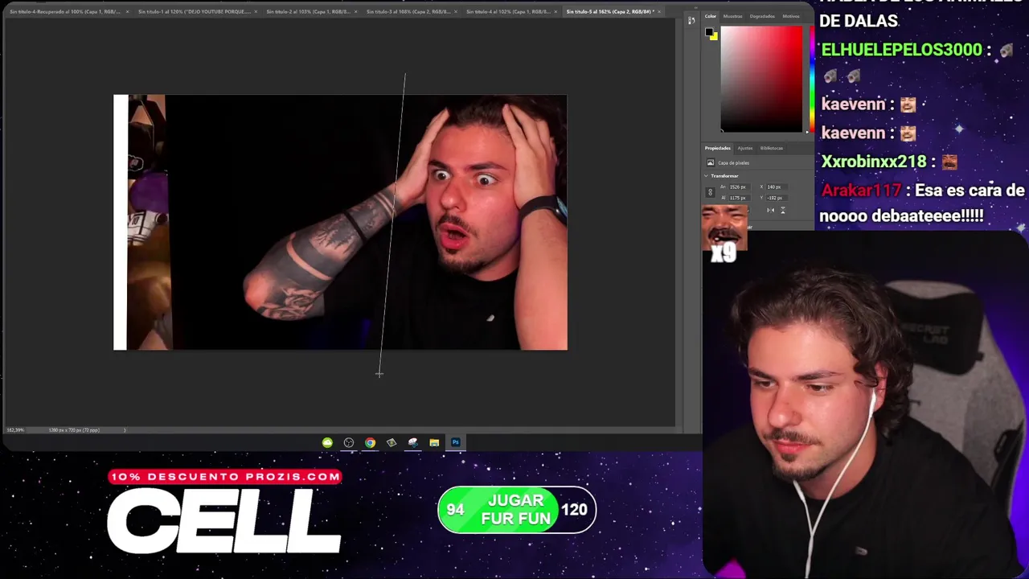The width and height of the screenshot is (1029, 579).
Task: Click username Arakar117 in chat
Action: point(860,191)
